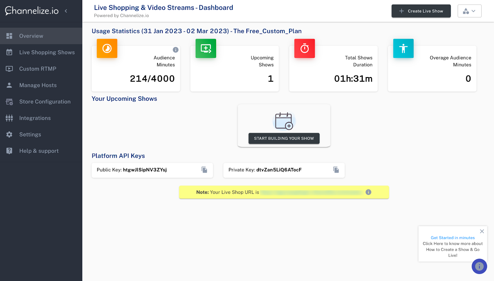Click the Channelize.io logo
Viewport: 494px width, 281px height.
click(32, 11)
